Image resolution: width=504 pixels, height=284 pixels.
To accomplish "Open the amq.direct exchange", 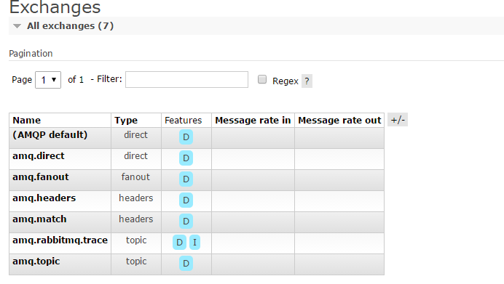I will click(x=39, y=155).
